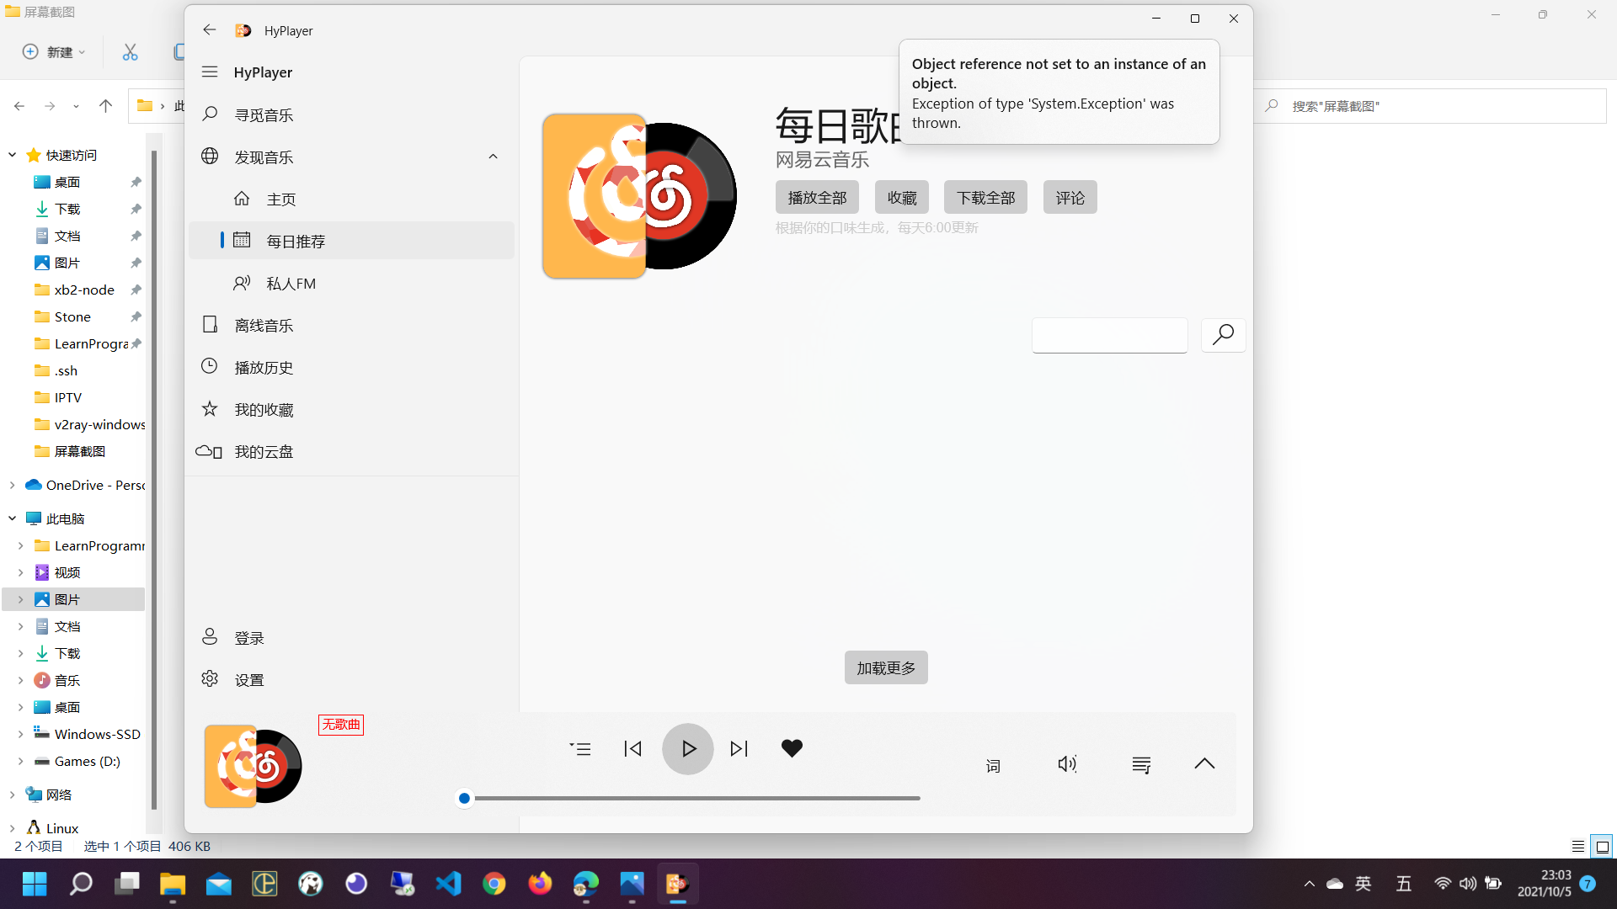Open 播放历史 history

[264, 366]
